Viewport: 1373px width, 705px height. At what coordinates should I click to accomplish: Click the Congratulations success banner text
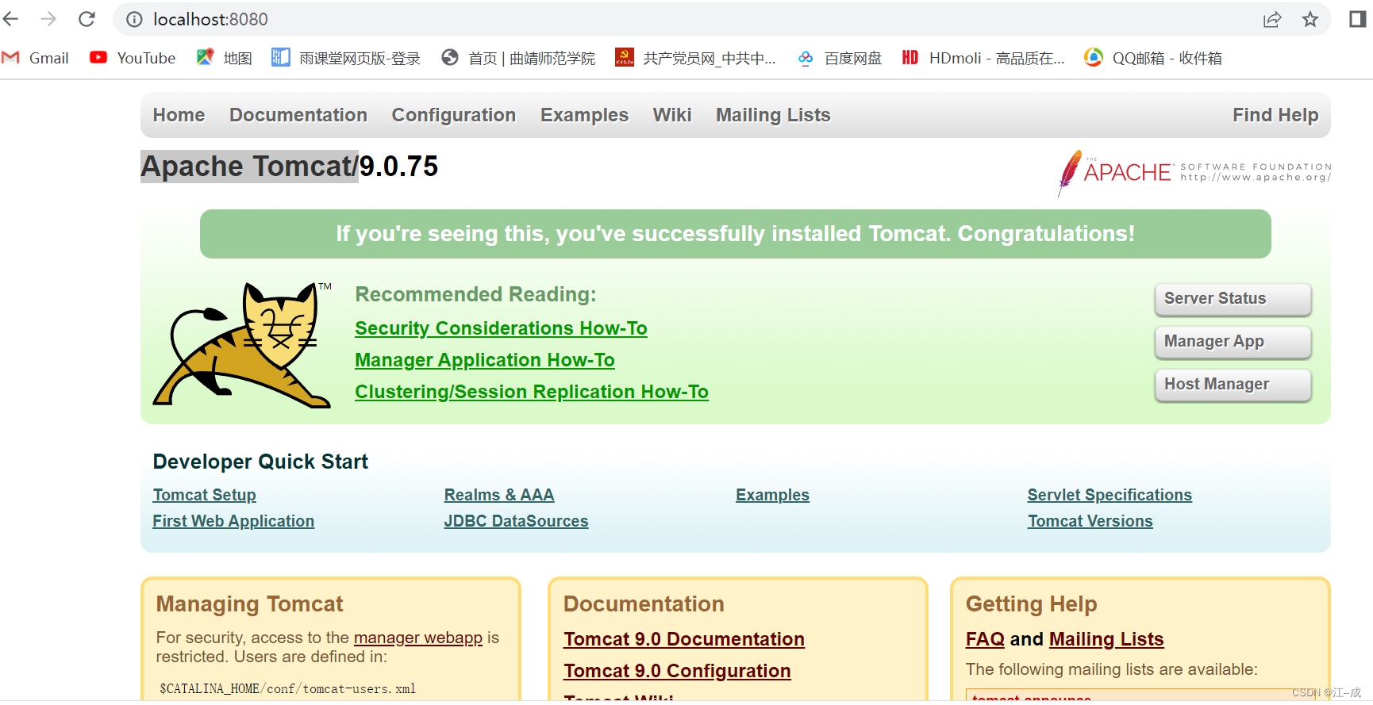736,234
